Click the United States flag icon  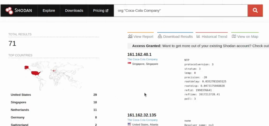pyautogui.click(x=129, y=124)
